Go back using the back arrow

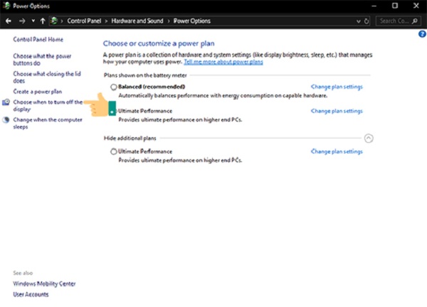pyautogui.click(x=9, y=21)
